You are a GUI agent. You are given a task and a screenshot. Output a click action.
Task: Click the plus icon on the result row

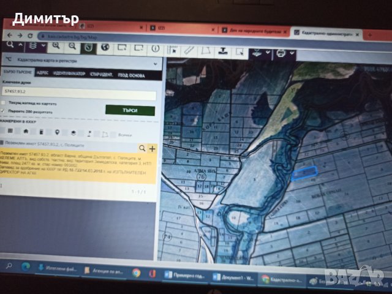pos(153,148)
